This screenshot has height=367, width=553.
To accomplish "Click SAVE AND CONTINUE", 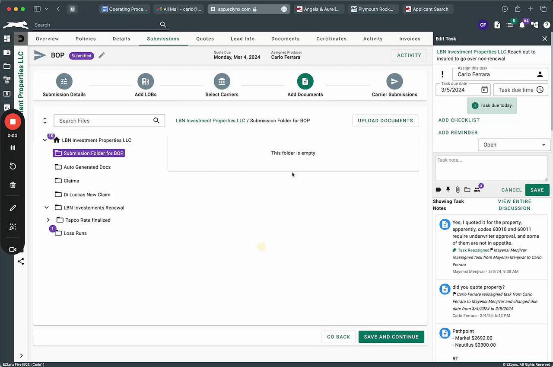I will point(391,337).
